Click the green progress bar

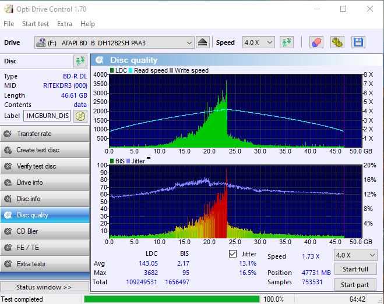[171, 299]
